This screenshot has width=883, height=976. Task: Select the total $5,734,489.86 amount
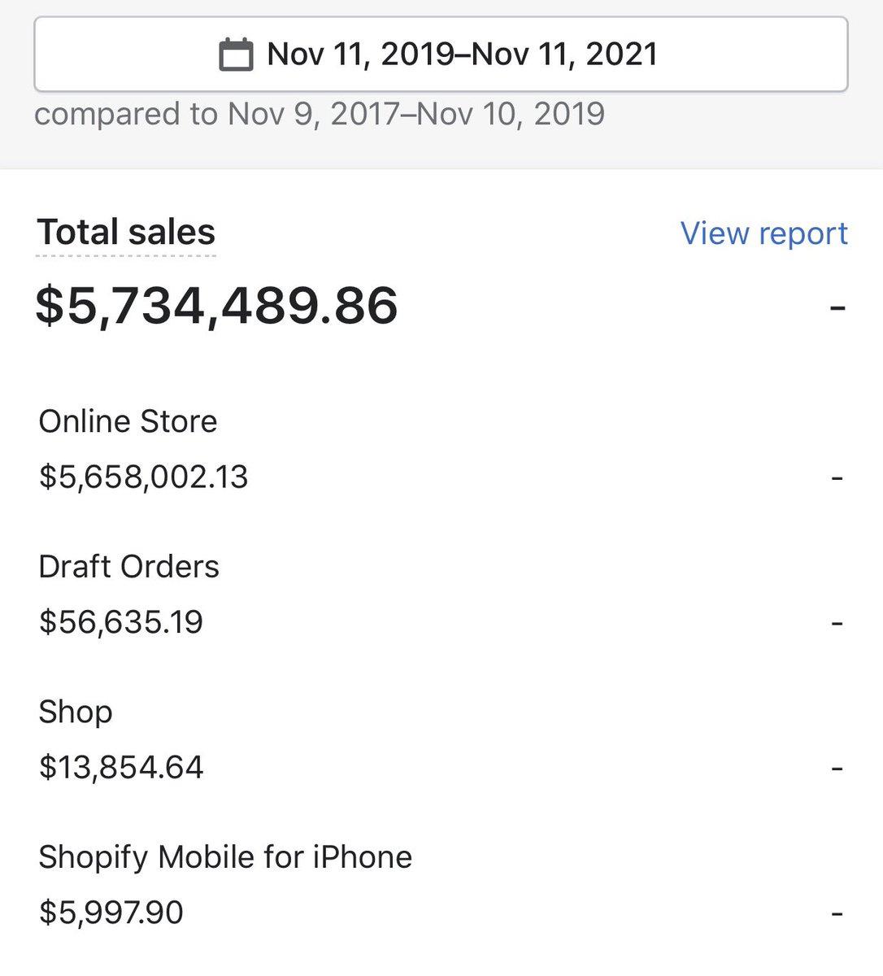click(217, 306)
